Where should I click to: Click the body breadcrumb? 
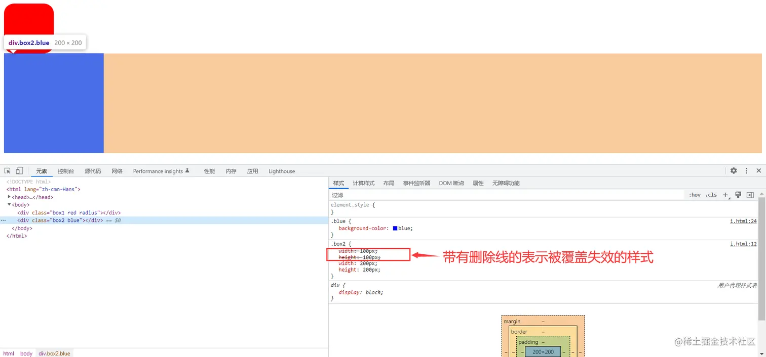26,353
